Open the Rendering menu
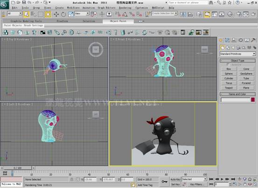Screen dimensions: 258x188 [x=125, y=8]
